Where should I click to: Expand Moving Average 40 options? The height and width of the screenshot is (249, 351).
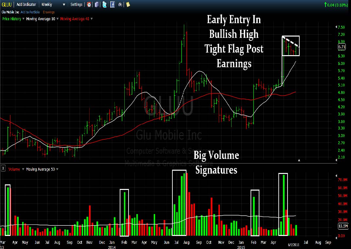point(92,19)
